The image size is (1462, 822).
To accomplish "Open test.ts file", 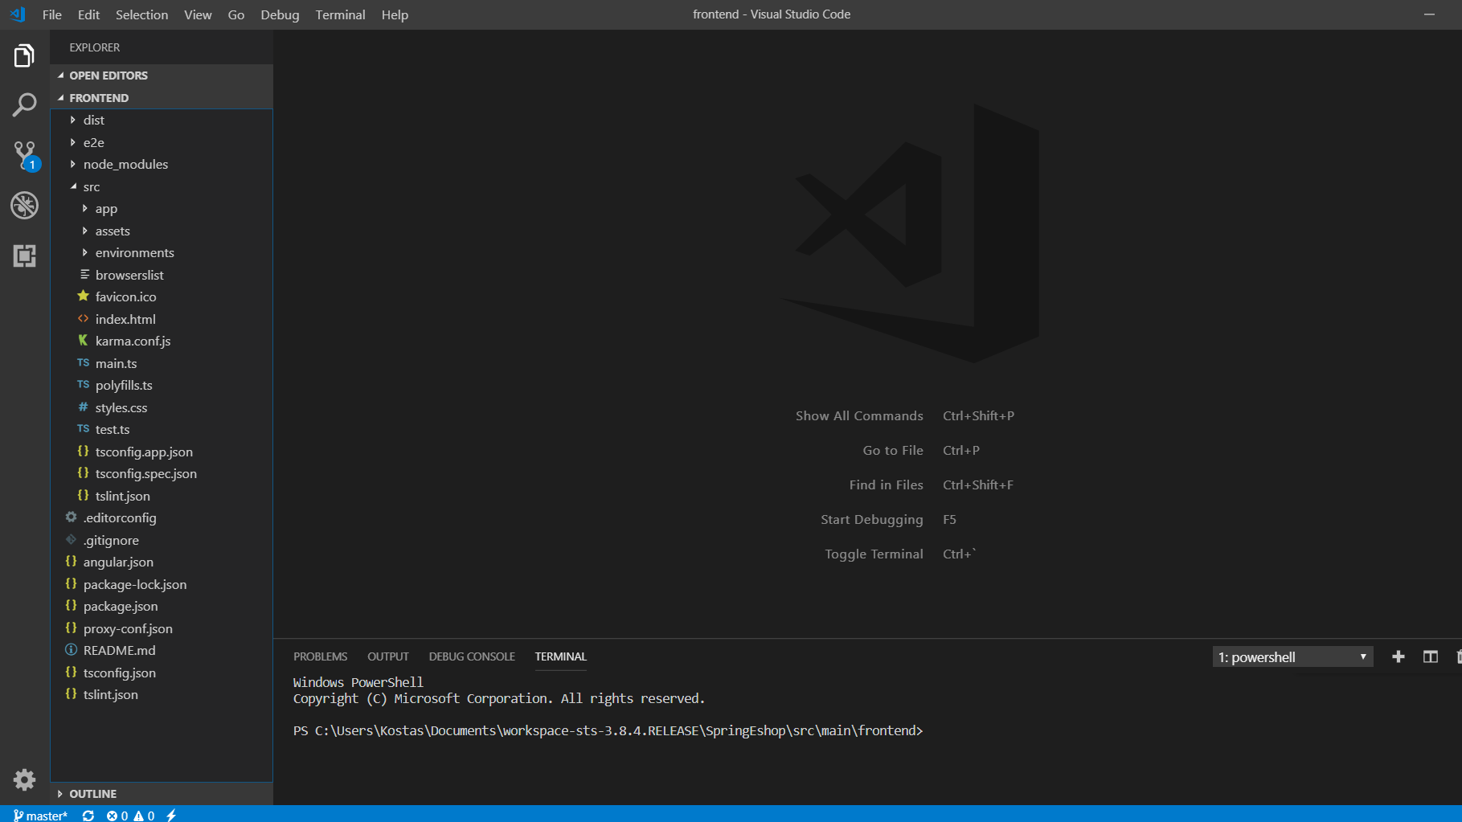I will click(x=161, y=429).
